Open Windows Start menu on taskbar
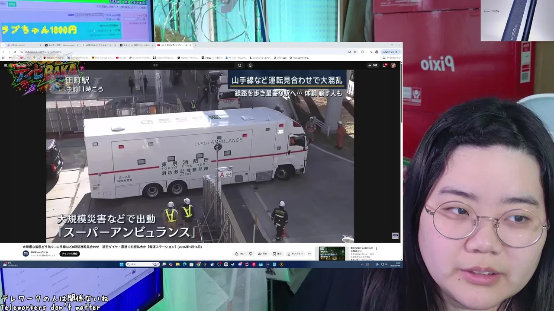Image resolution: width=554 pixels, height=311 pixels. (122, 264)
